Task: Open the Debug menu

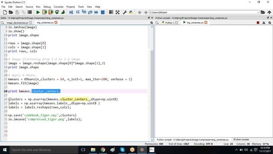Action: tap(47, 7)
